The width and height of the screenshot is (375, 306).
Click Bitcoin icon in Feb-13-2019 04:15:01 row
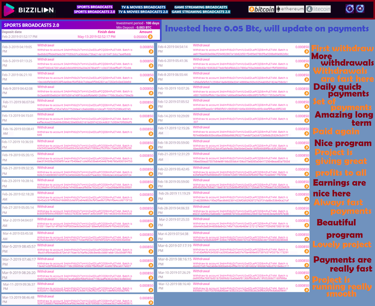click(151, 121)
